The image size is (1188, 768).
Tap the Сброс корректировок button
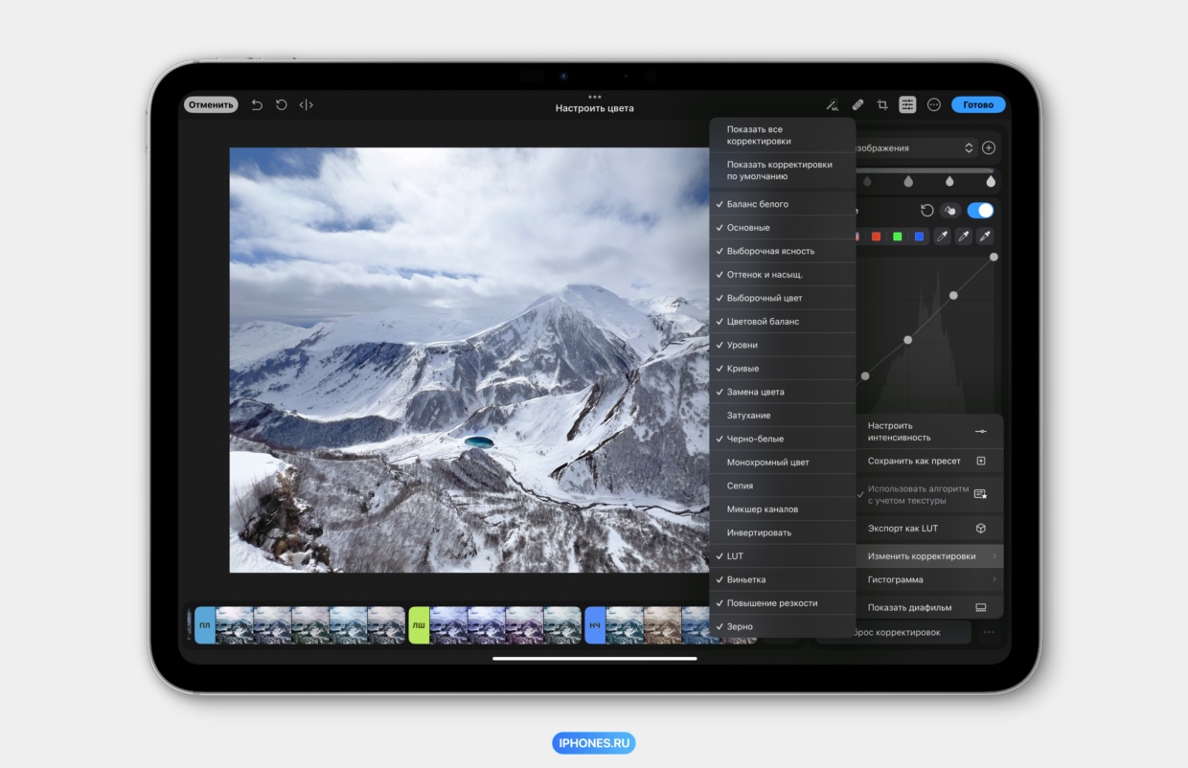[x=896, y=632]
